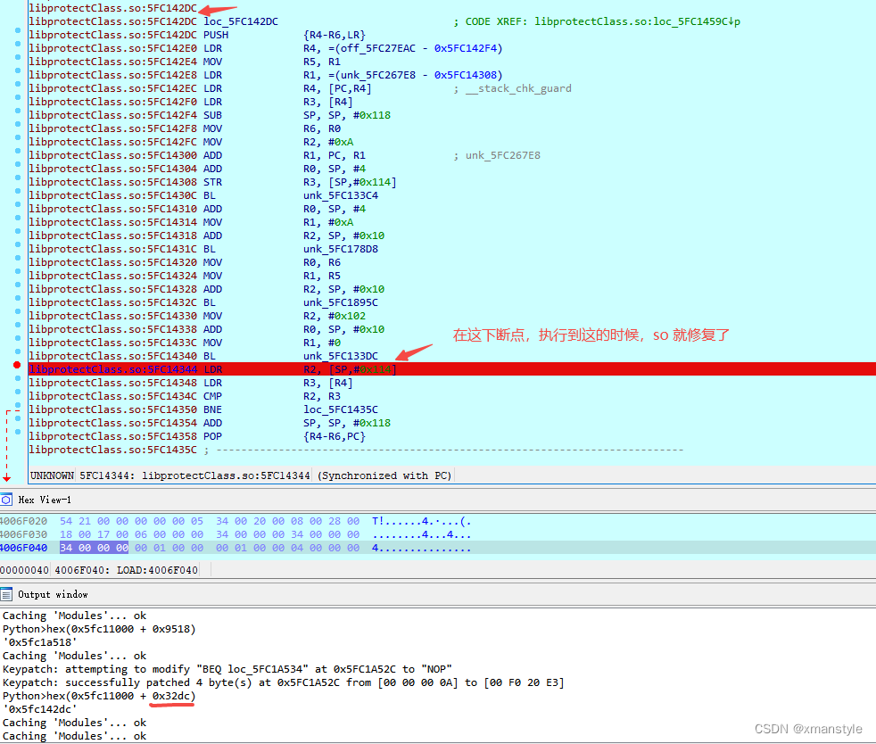Select the Output window tab
This screenshot has height=744, width=876.
52,594
